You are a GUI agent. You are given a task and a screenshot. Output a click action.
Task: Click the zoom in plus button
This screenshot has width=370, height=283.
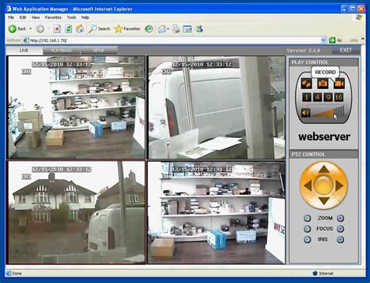(340, 218)
